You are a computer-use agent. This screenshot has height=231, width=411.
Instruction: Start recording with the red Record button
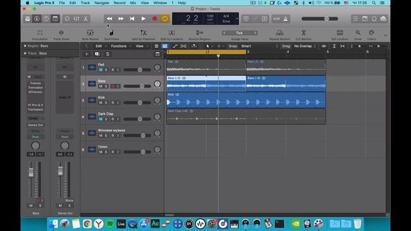(155, 19)
